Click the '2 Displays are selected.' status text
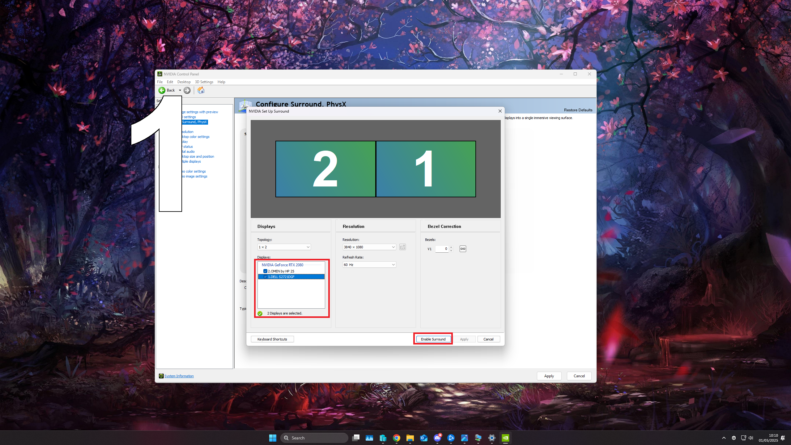The height and width of the screenshot is (445, 791). pyautogui.click(x=284, y=313)
